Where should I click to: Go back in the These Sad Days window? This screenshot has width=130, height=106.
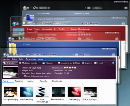point(10,39)
